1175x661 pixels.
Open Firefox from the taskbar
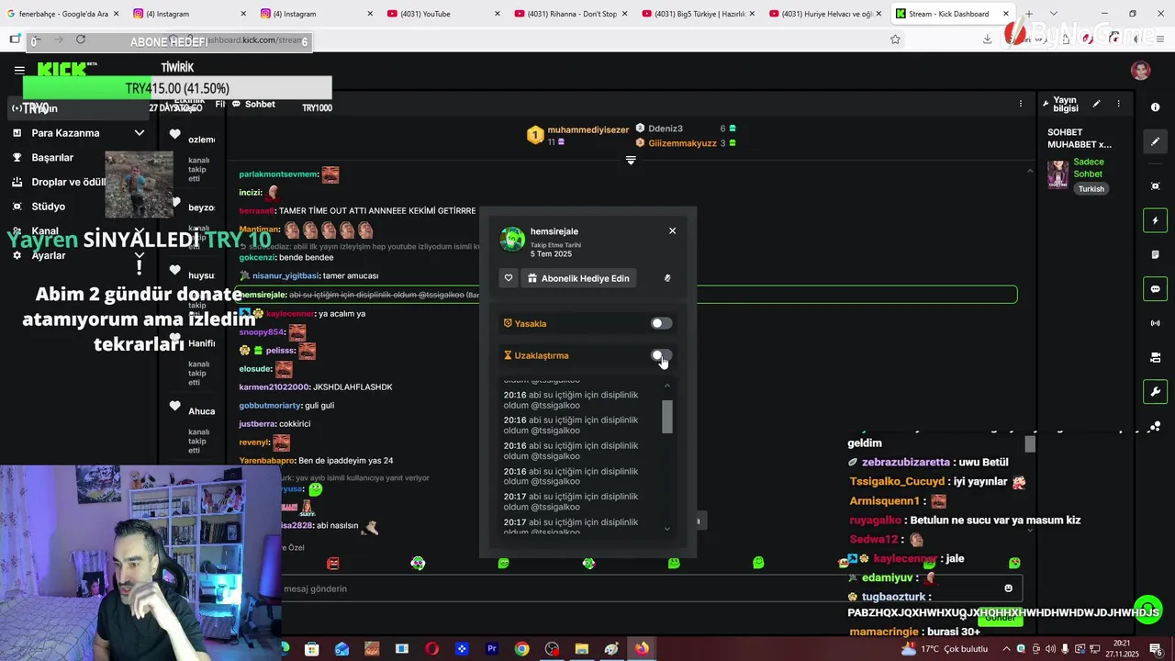click(641, 649)
